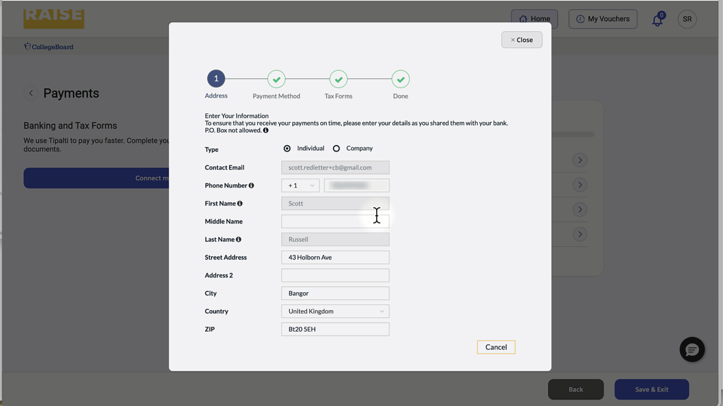Go to the Payment Method step

pyautogui.click(x=276, y=79)
